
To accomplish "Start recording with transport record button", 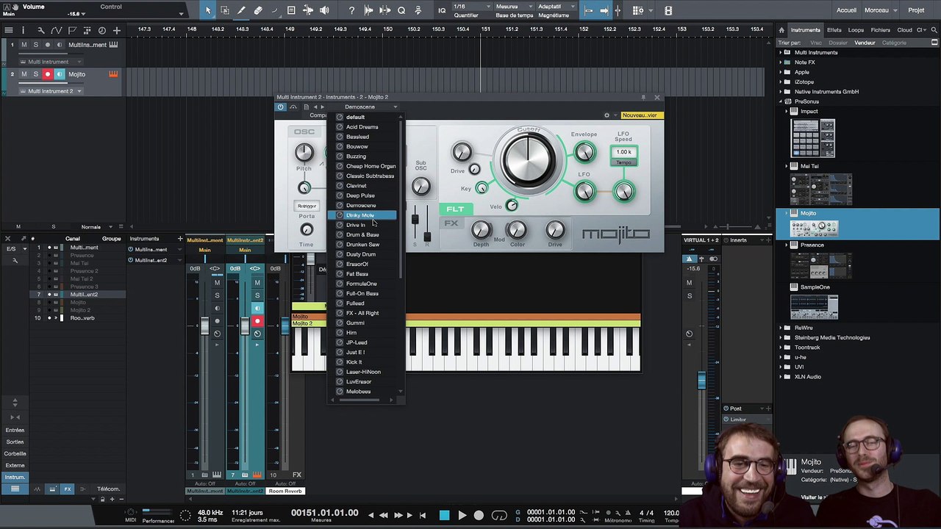I will 479,516.
